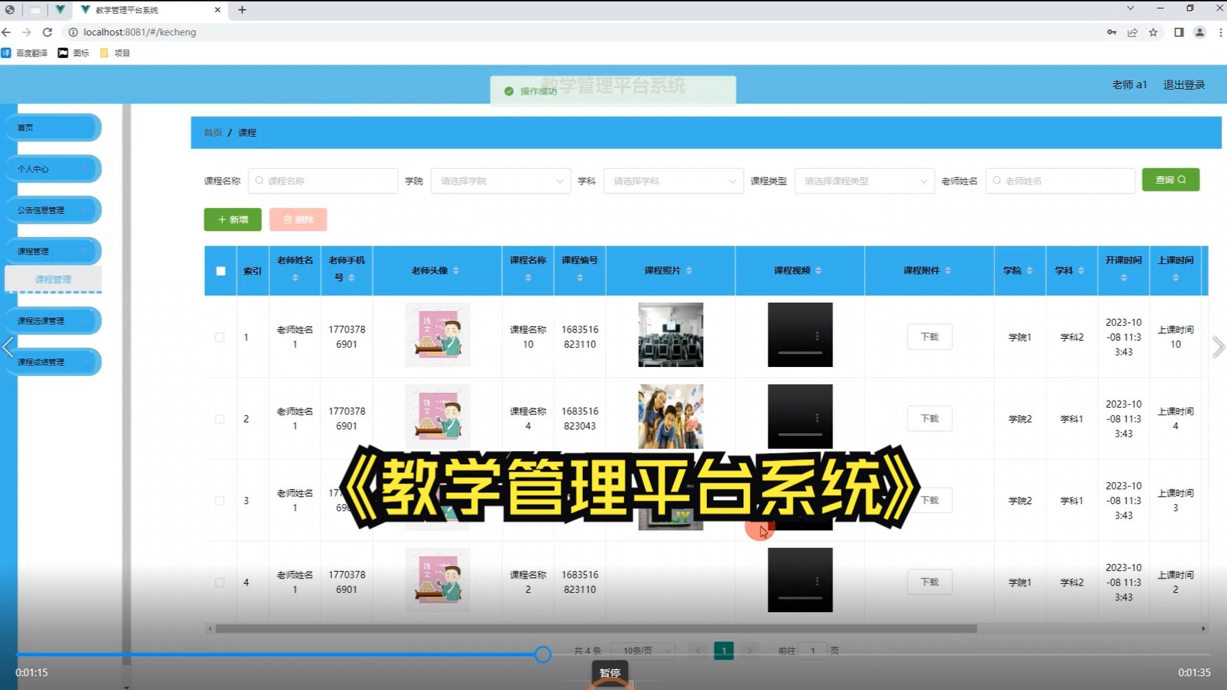Open browser profile avatar
The image size is (1227, 690).
point(1199,32)
